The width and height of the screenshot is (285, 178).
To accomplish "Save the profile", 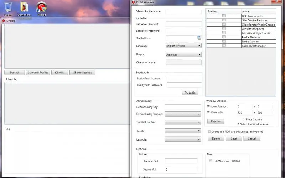I will pos(234,138).
